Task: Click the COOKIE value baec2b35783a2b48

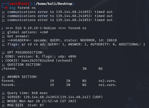Action: coord(38,60)
